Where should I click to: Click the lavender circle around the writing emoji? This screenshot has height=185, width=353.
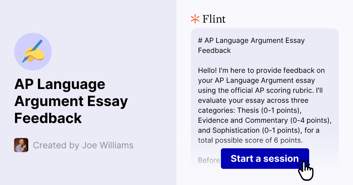pos(22,41)
